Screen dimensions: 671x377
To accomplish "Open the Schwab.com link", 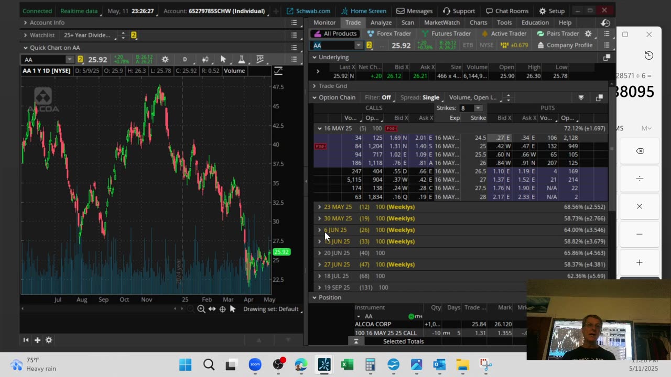I will pos(308,10).
